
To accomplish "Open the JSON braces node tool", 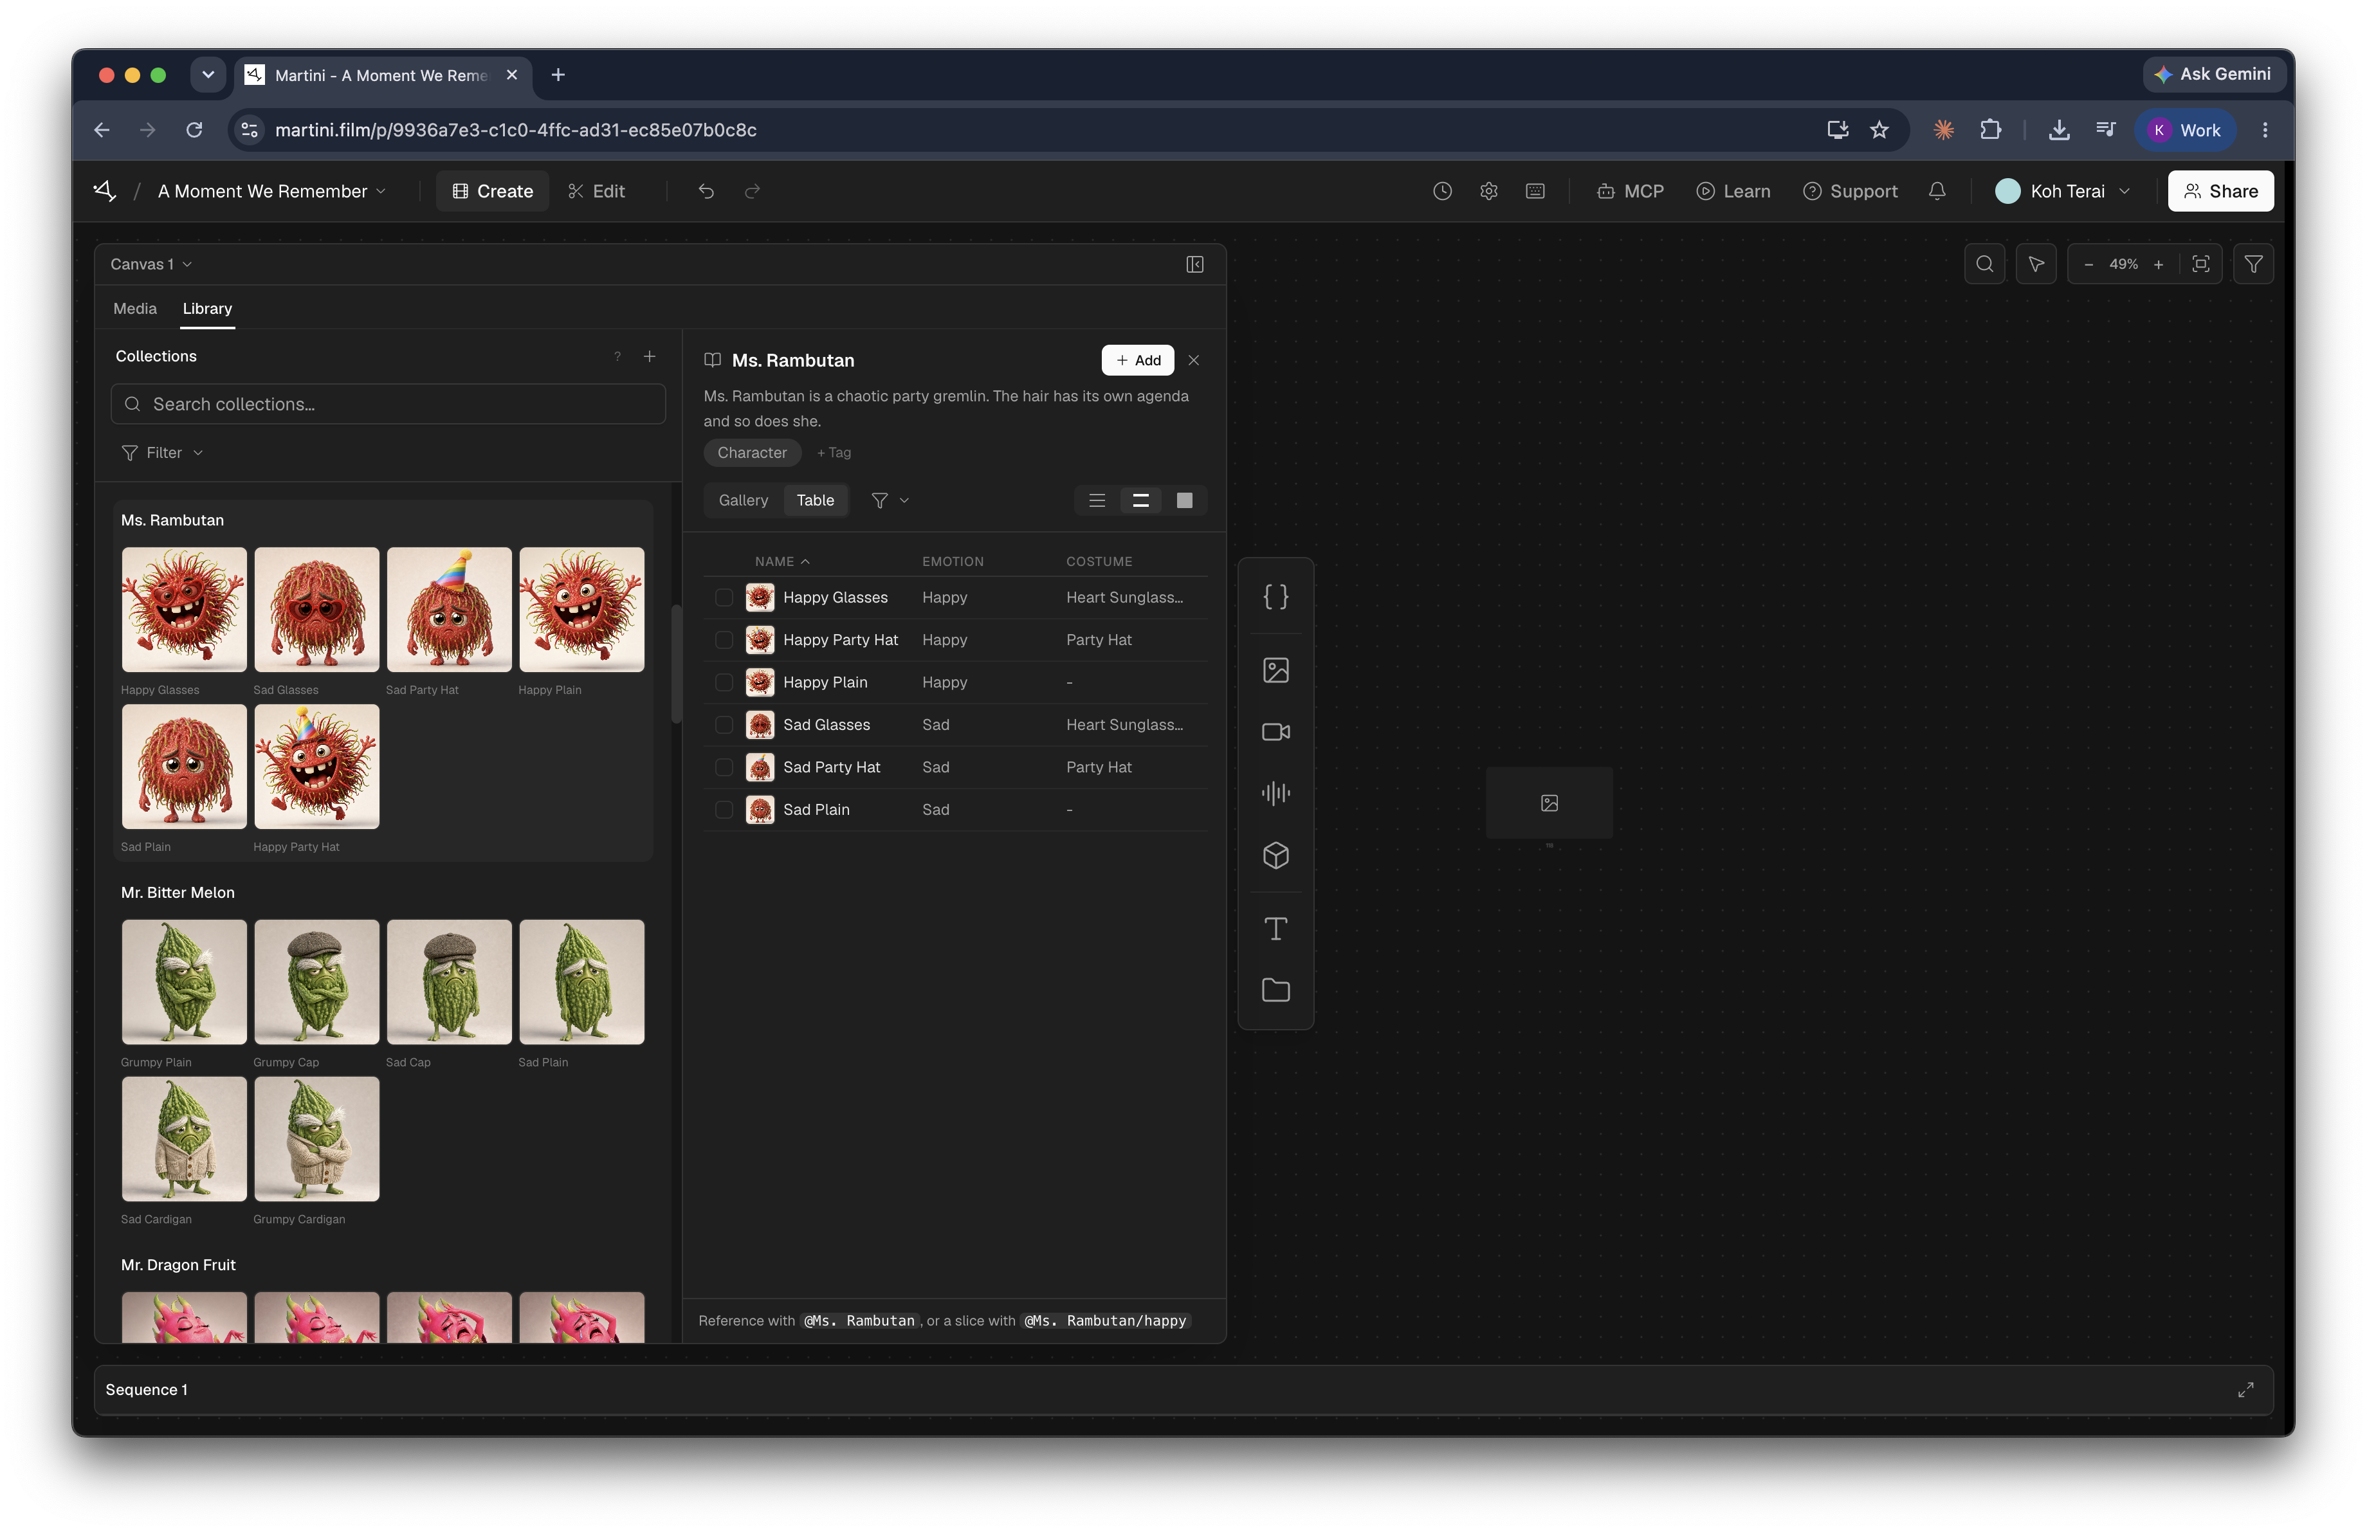I will click(1275, 596).
